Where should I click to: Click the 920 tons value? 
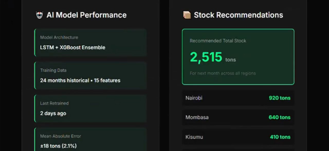click(279, 98)
